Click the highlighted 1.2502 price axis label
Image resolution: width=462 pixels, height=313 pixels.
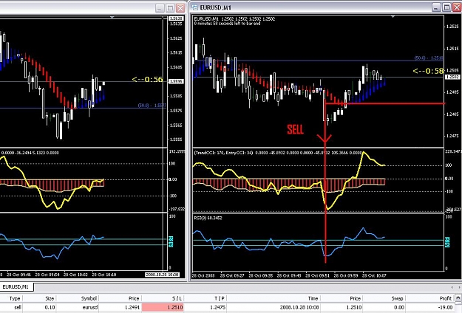[452, 77]
